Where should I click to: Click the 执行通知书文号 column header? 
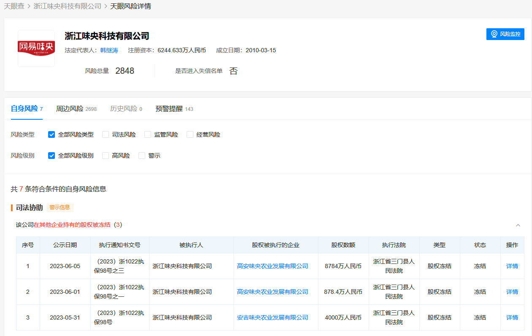[120, 245]
